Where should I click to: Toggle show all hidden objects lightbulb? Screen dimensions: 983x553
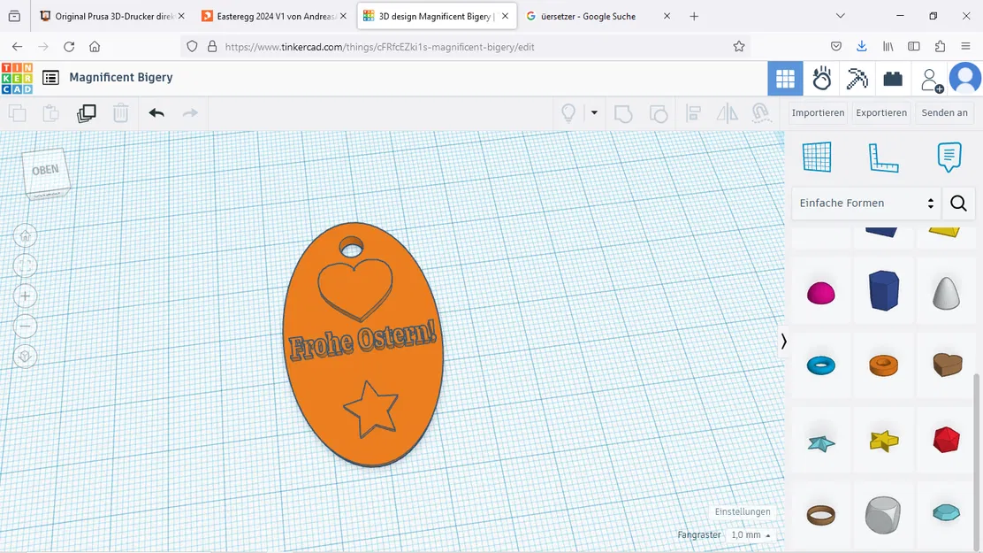[568, 112]
